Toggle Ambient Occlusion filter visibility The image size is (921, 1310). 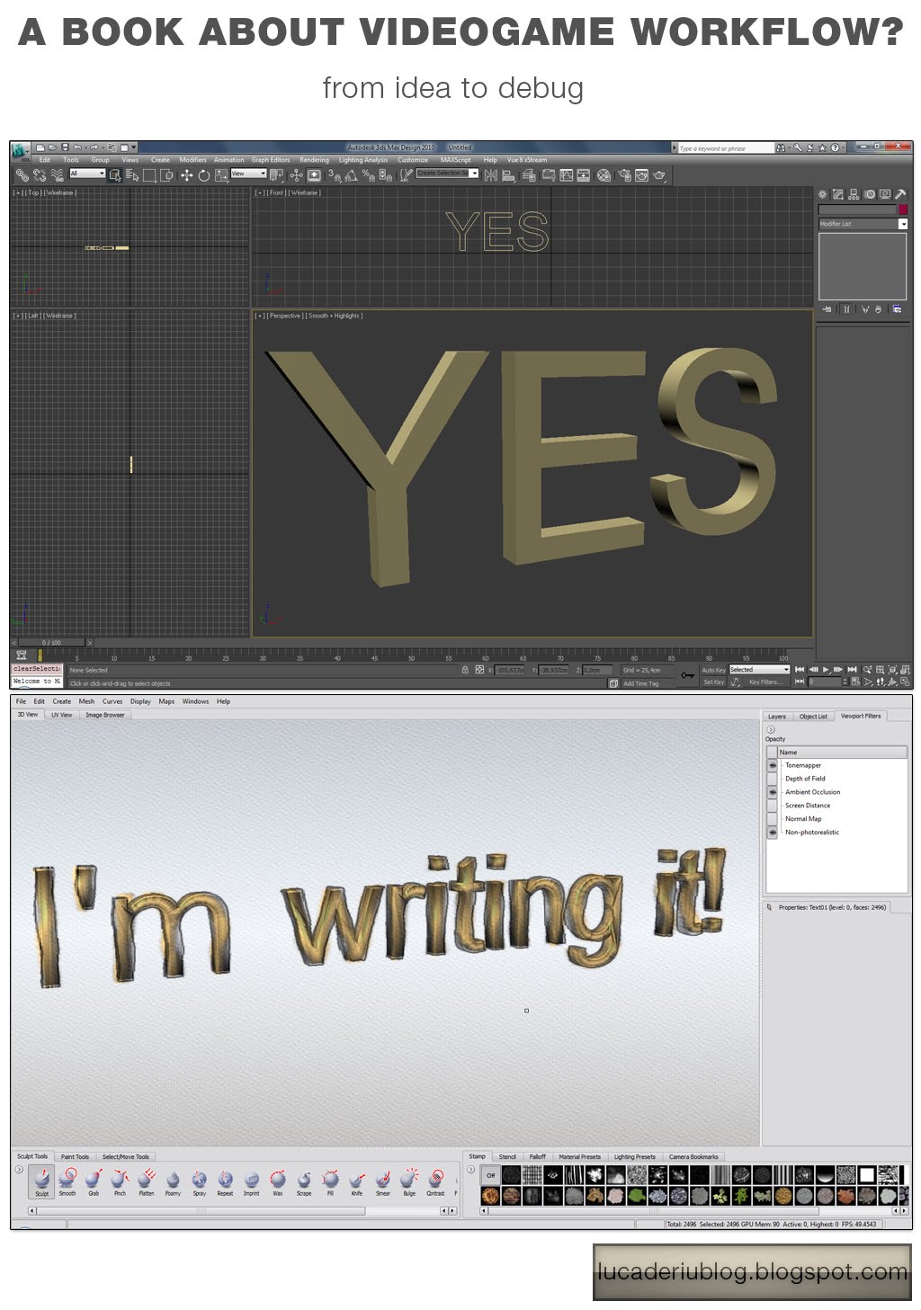tap(772, 792)
